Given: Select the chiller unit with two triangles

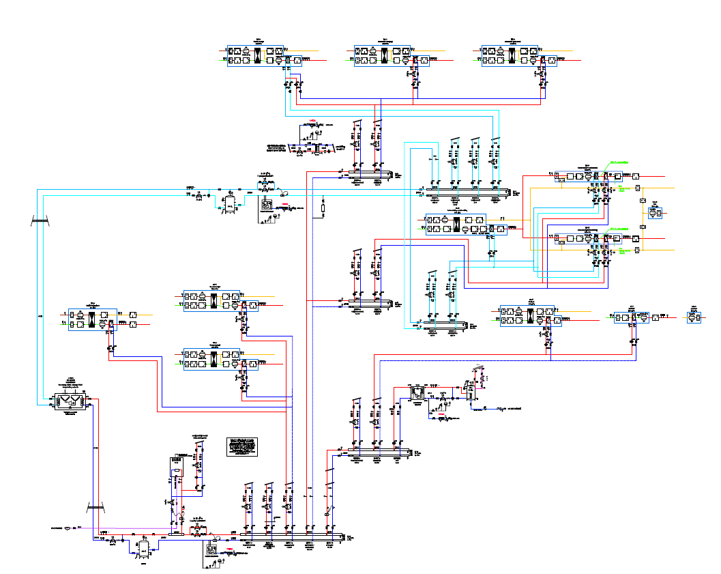Looking at the screenshot, I should click(70, 401).
